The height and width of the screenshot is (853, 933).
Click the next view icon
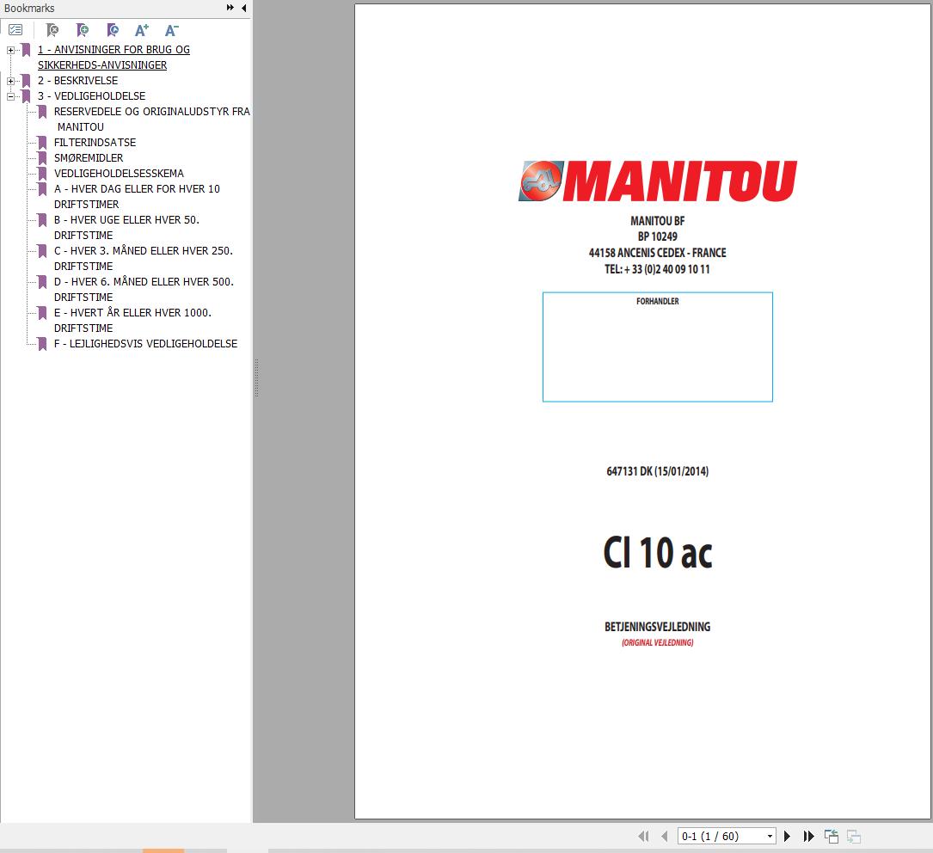[854, 836]
